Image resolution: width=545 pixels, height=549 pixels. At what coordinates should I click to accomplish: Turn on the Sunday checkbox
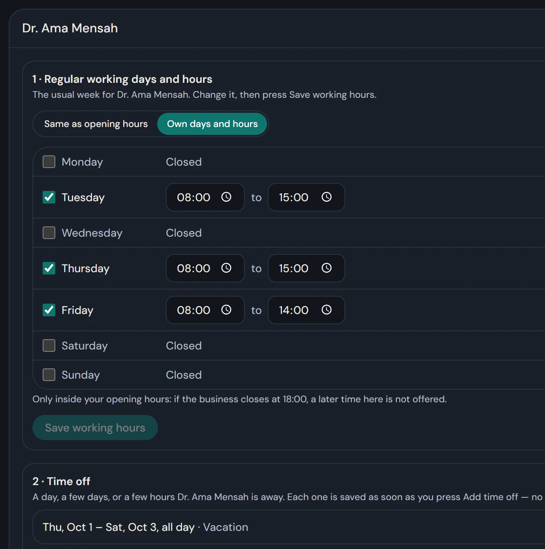(49, 375)
